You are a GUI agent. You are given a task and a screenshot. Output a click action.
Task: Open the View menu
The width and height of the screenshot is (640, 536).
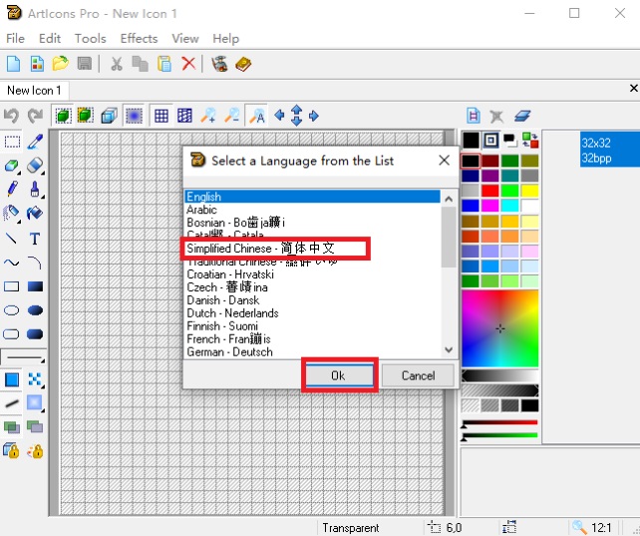(x=185, y=39)
